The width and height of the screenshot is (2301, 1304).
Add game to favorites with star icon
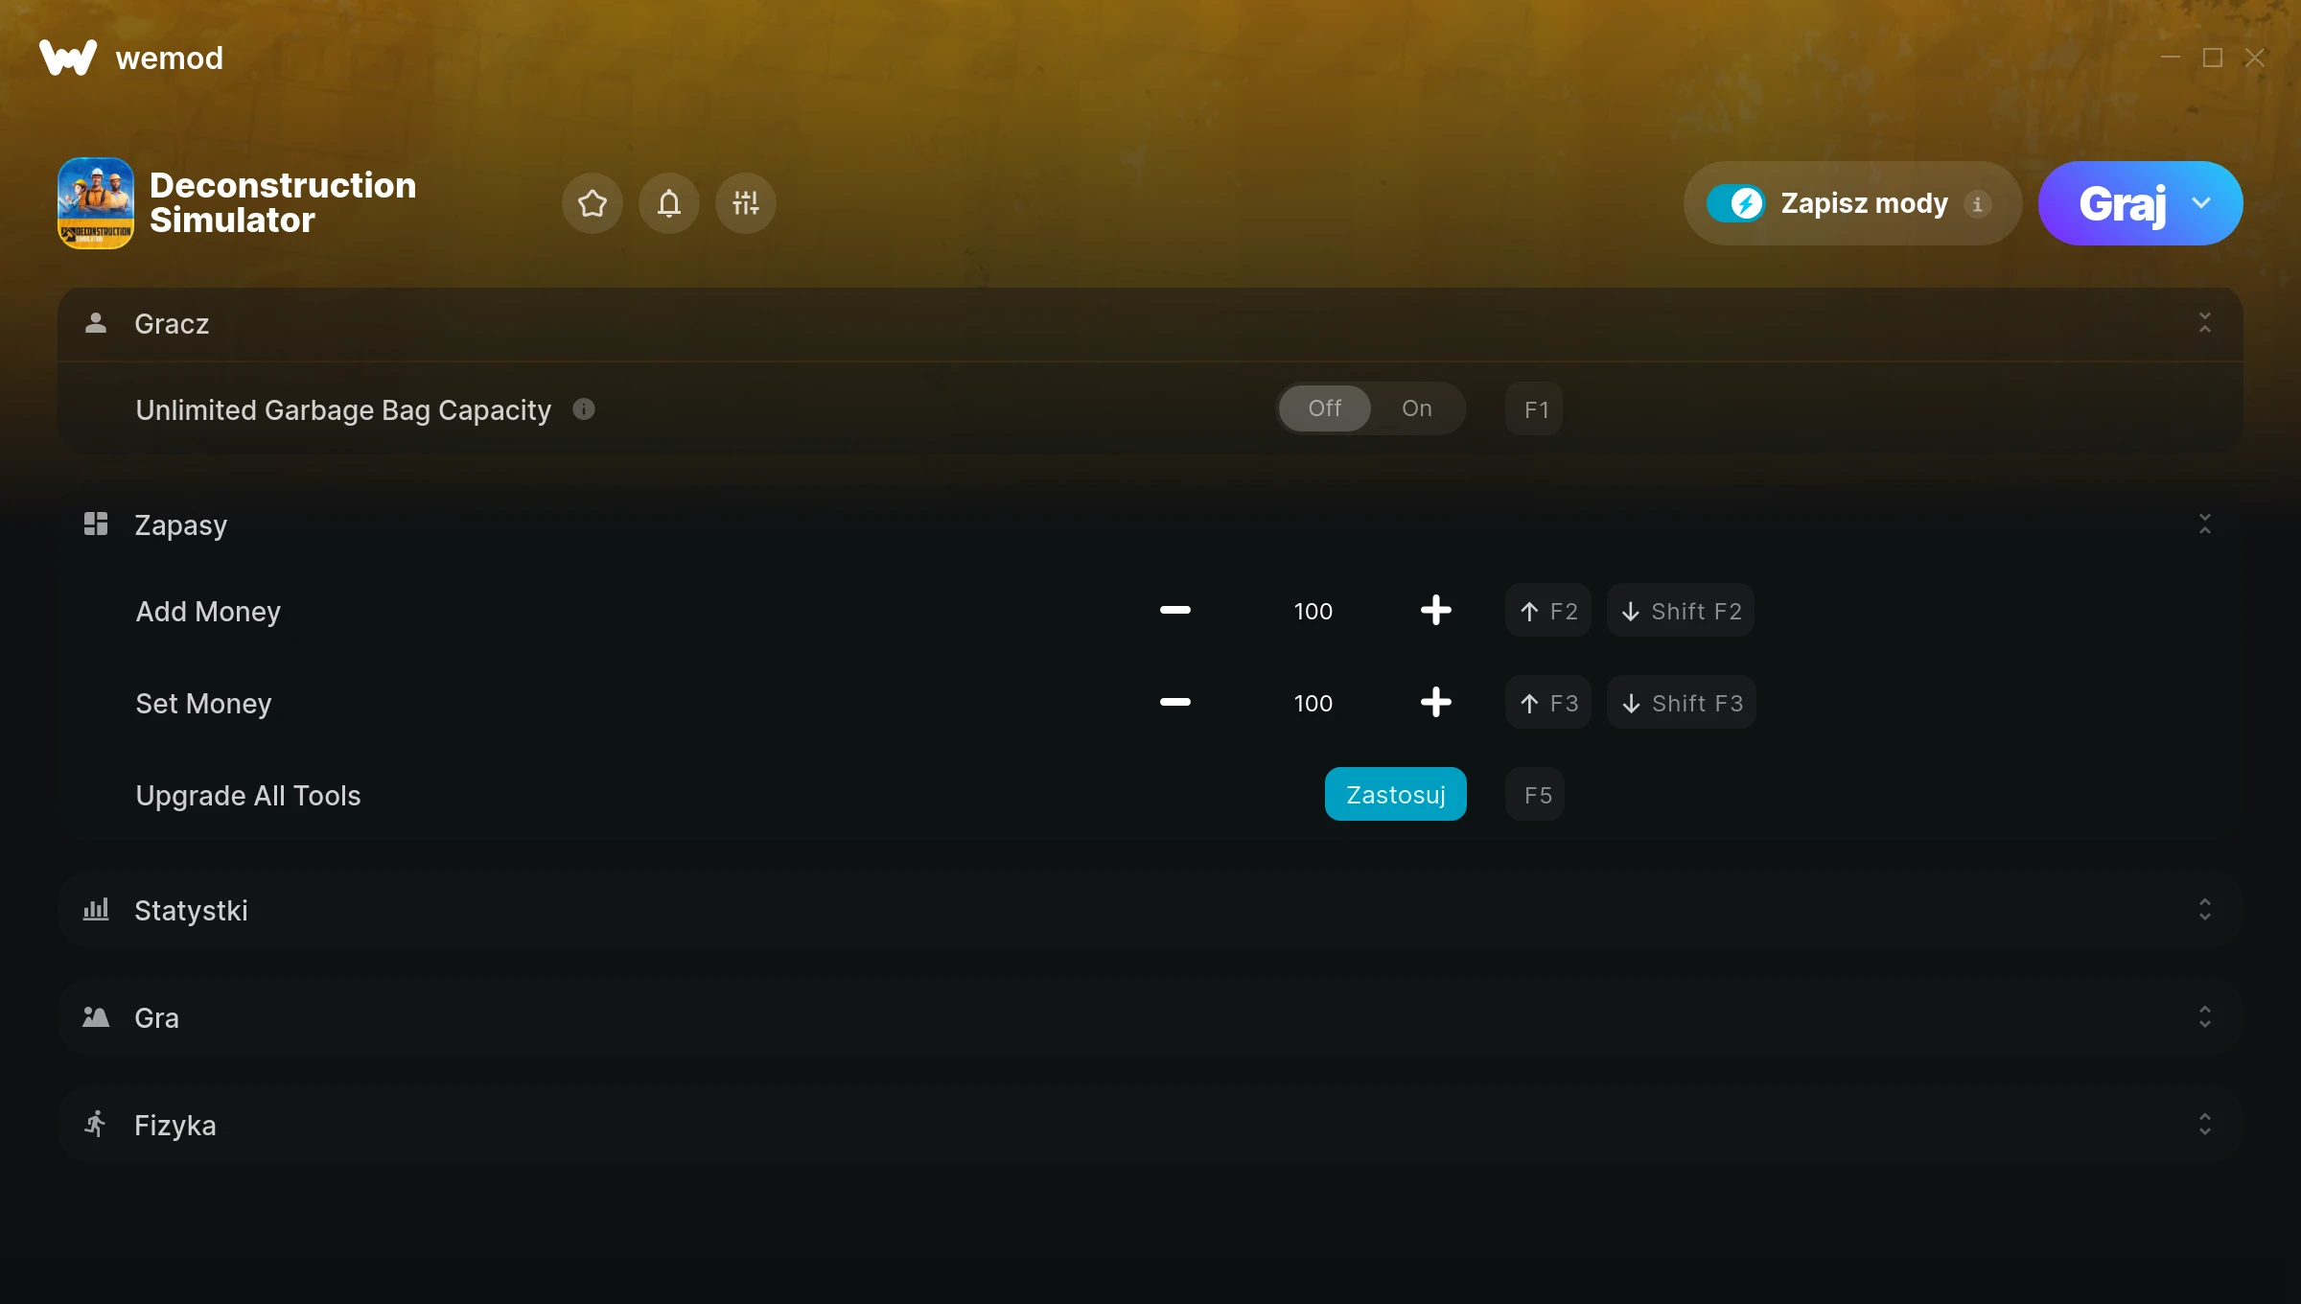(592, 203)
